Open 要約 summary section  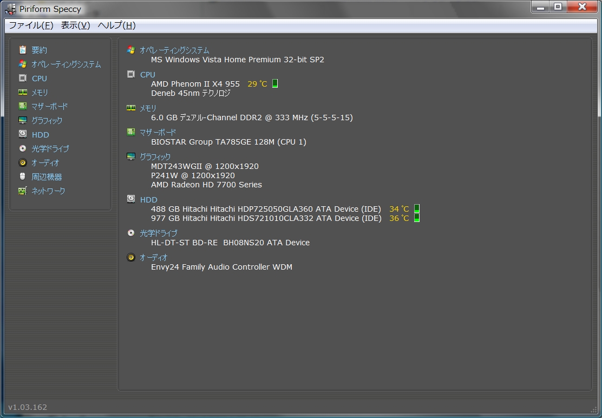(x=39, y=50)
